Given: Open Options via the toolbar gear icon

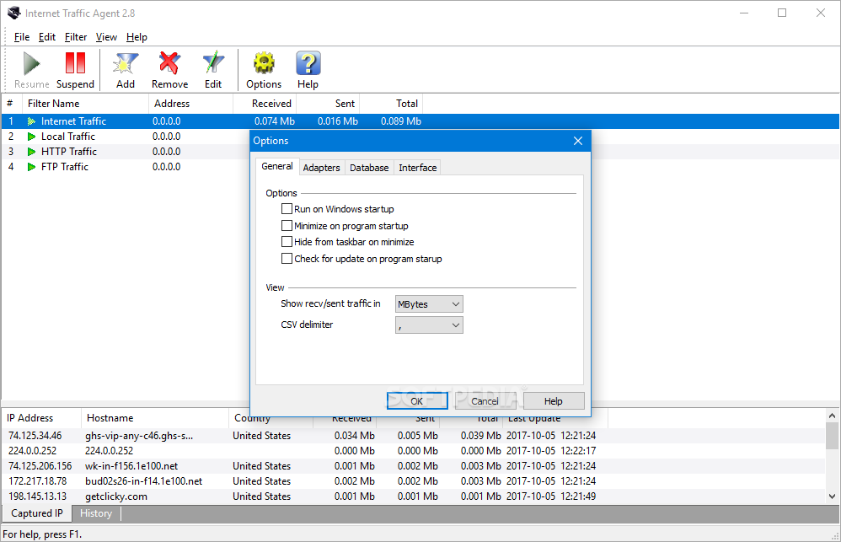Looking at the screenshot, I should [264, 63].
